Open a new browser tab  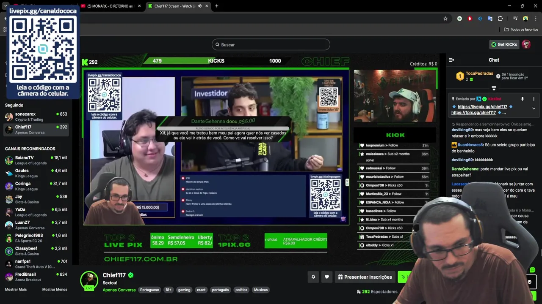[x=216, y=6]
